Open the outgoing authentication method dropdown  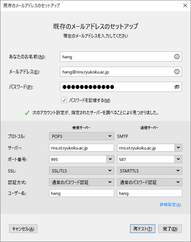click(x=150, y=182)
